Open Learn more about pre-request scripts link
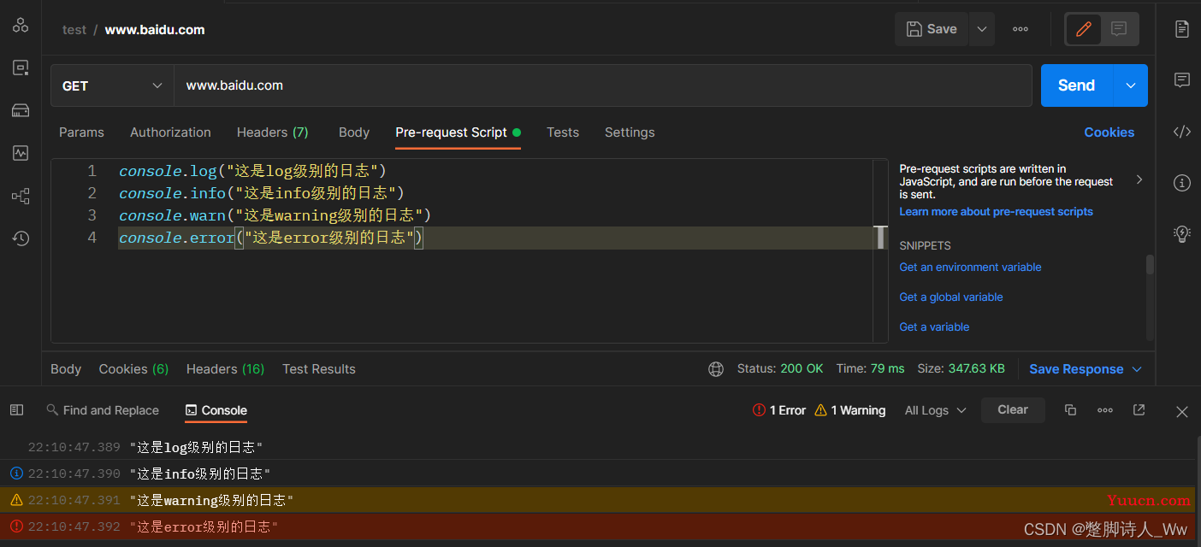The width and height of the screenshot is (1201, 547). click(x=996, y=212)
